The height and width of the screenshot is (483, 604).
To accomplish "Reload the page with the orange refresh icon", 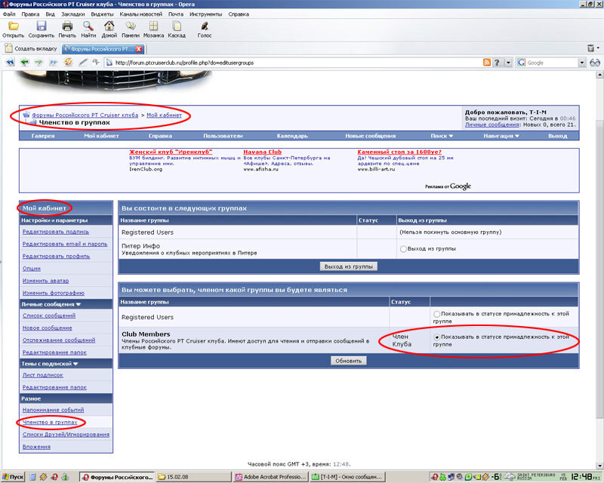I will click(68, 63).
